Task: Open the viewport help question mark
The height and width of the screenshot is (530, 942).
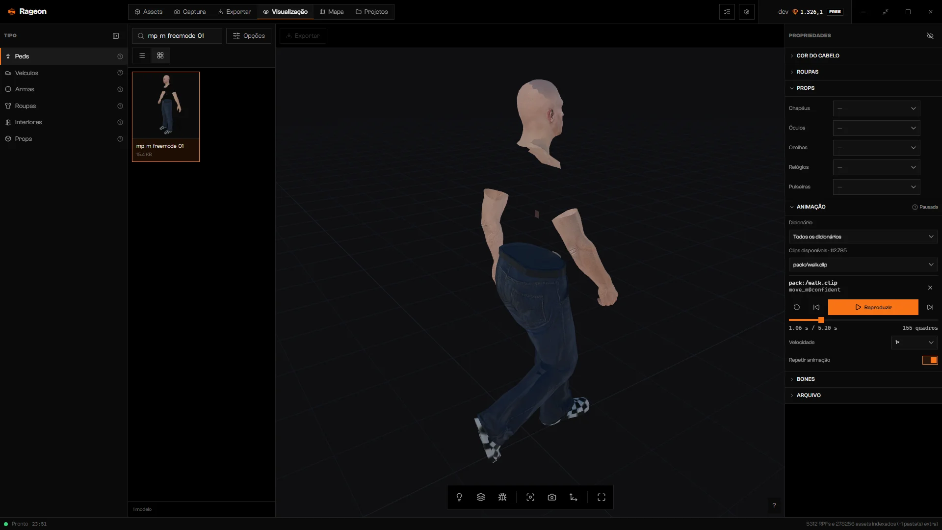Action: 774,505
